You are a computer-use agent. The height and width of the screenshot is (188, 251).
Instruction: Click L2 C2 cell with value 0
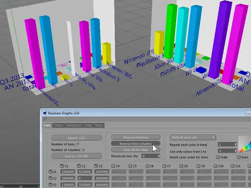85,178
